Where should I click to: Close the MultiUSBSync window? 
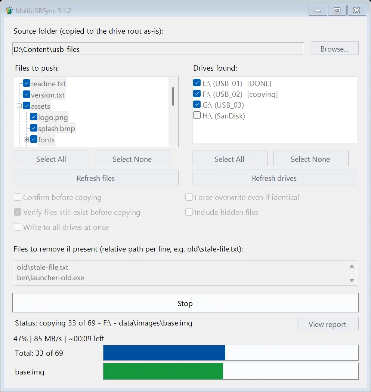click(357, 10)
